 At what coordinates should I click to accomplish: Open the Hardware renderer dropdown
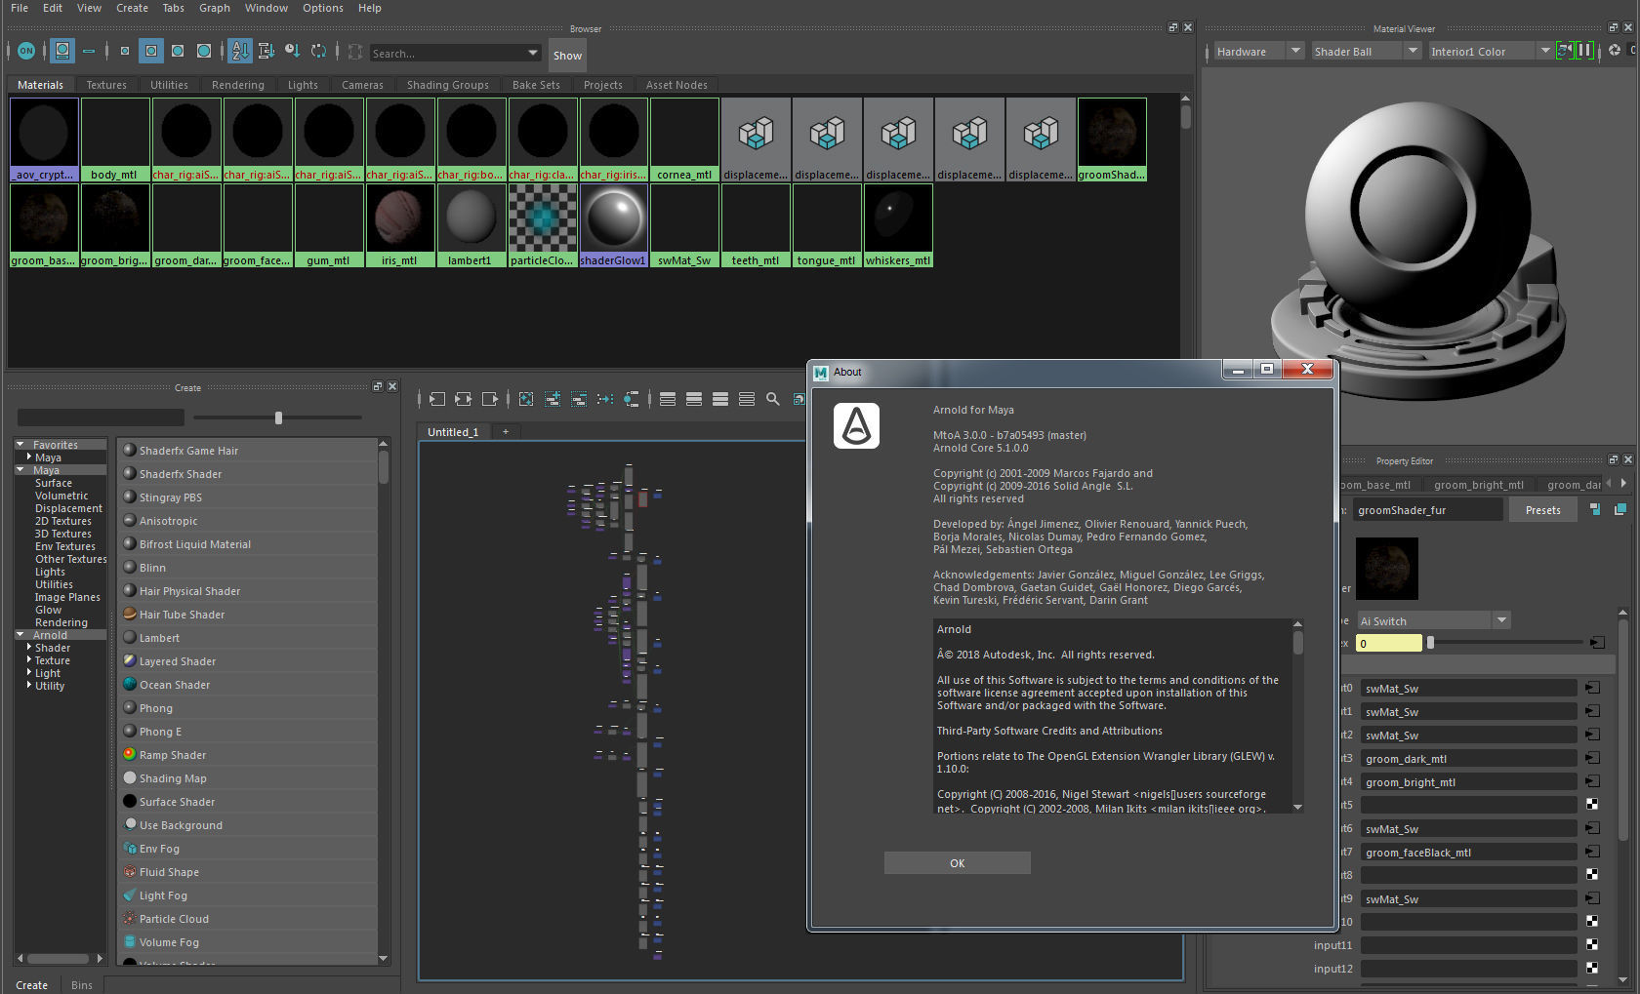(x=1258, y=51)
